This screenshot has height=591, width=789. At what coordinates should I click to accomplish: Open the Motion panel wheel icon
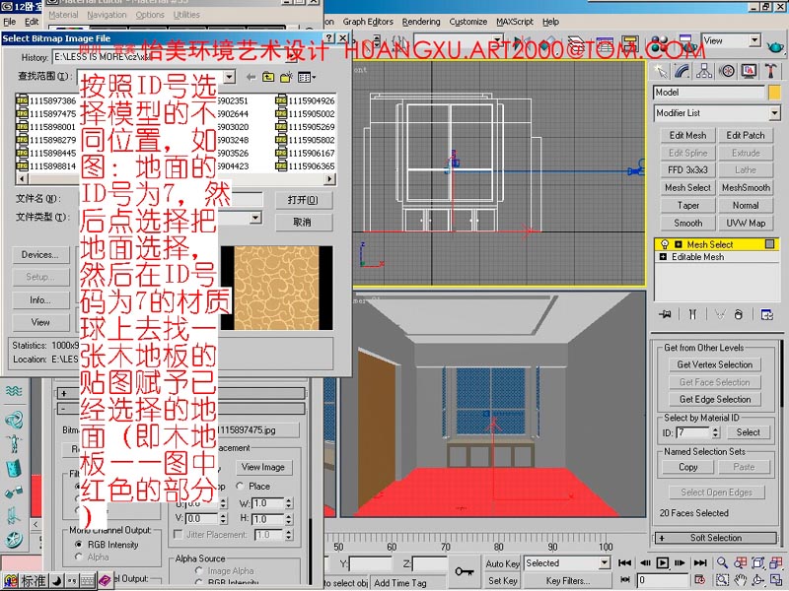[x=727, y=71]
